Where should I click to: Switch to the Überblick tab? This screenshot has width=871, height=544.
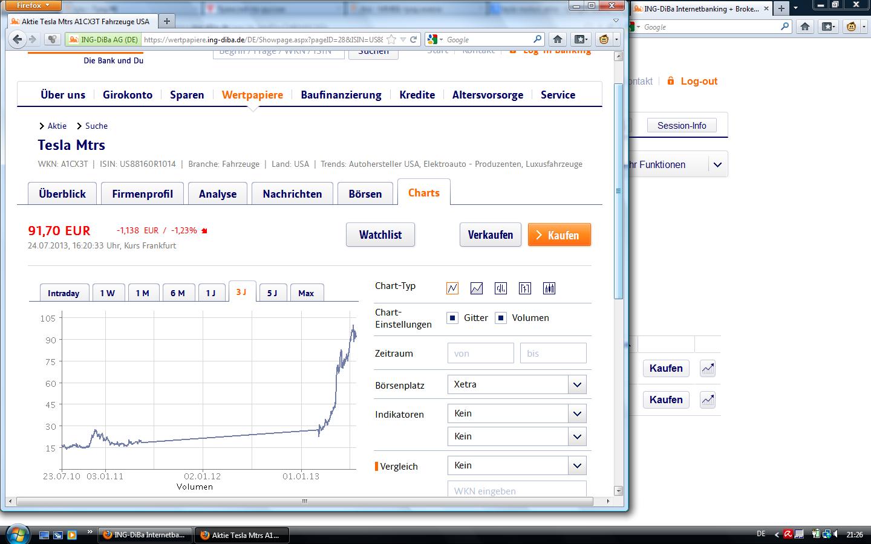(x=62, y=194)
